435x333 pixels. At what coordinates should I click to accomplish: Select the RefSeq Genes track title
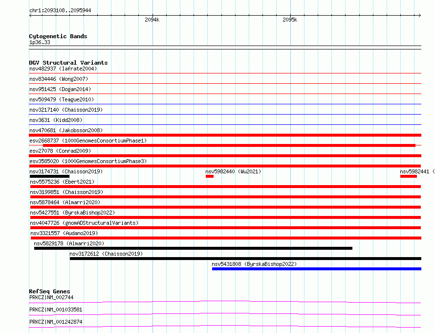pyautogui.click(x=49, y=291)
